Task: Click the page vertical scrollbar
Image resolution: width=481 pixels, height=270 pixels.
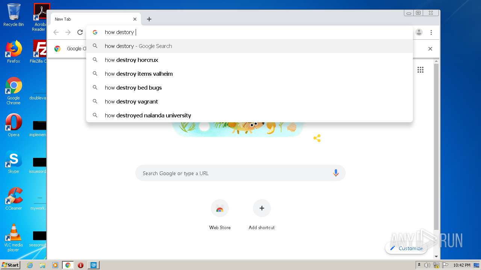Action: pos(436,146)
